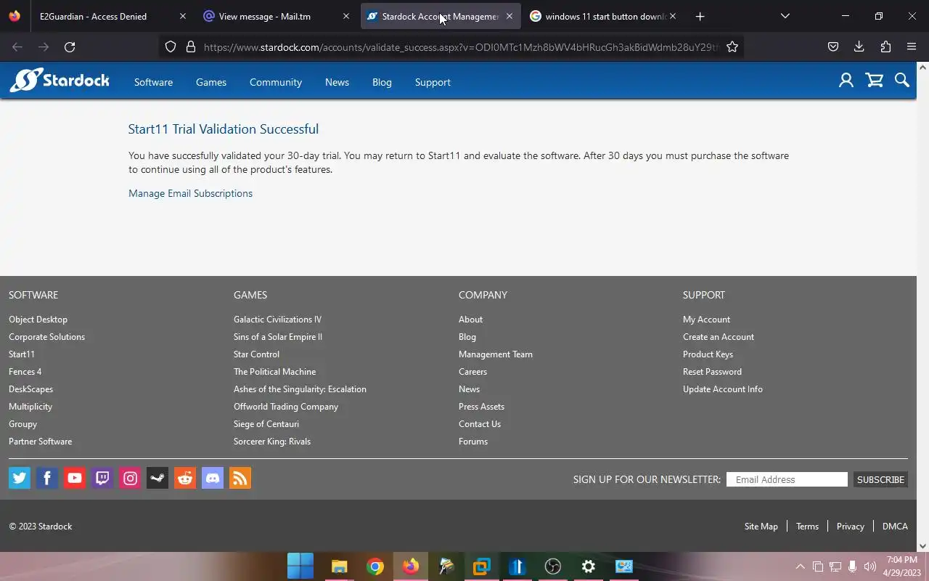Open the Blog header menu item
Viewport: 929px width, 581px height.
pyautogui.click(x=382, y=82)
